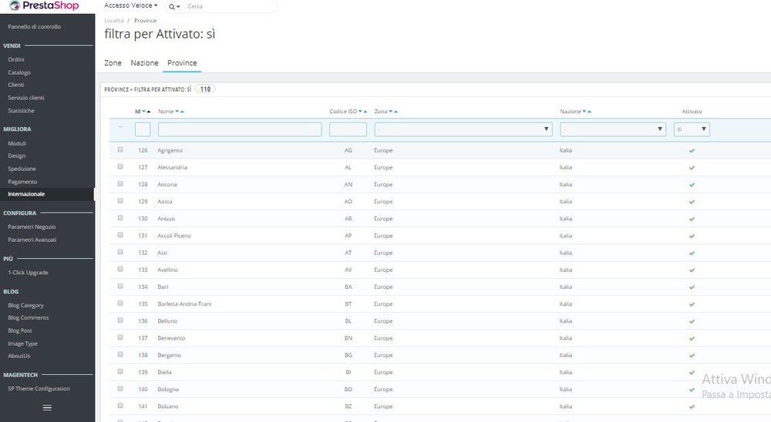The image size is (771, 422).
Task: Sort Zona column descending arrow
Action: (x=391, y=112)
